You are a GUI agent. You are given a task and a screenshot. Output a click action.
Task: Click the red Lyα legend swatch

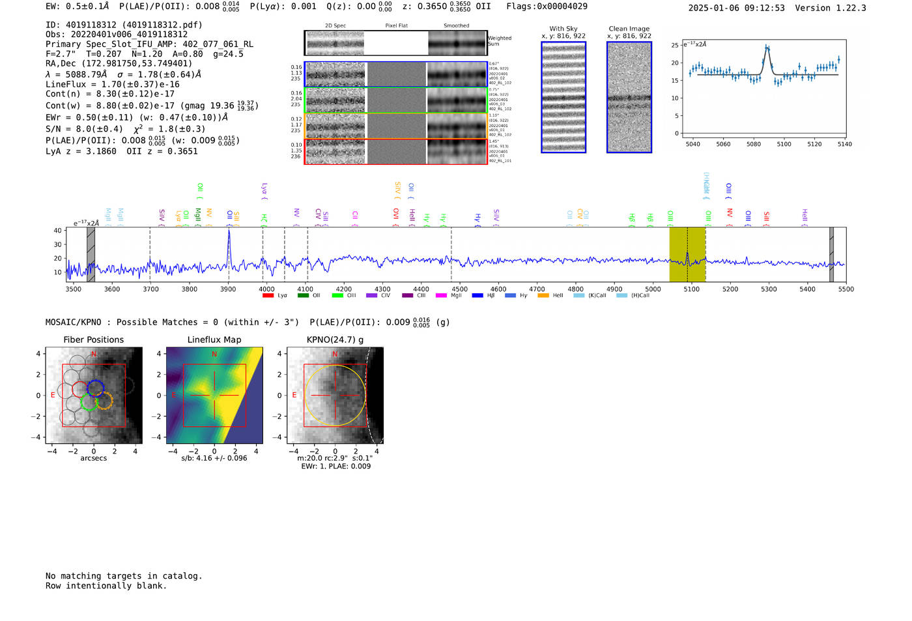click(268, 296)
